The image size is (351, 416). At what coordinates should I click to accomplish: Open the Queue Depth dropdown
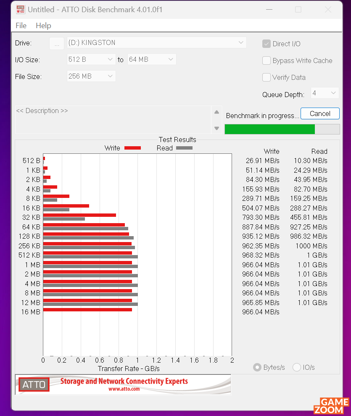coord(325,93)
